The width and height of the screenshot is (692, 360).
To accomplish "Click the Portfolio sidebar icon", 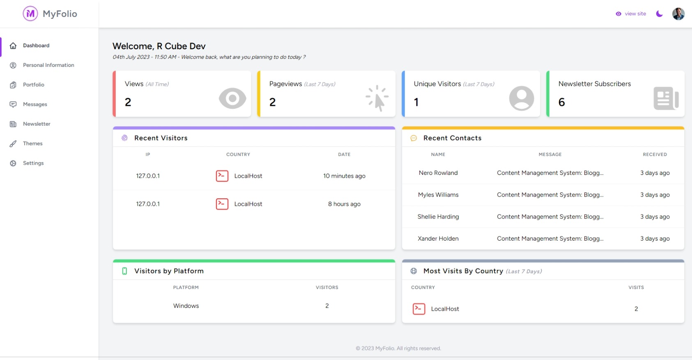I will [13, 85].
